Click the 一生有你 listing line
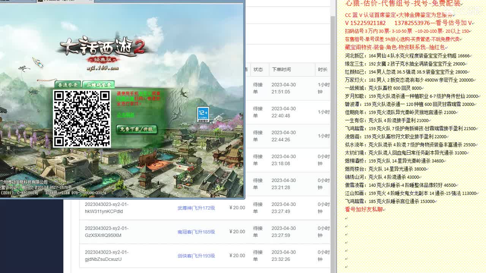The height and width of the screenshot is (273, 486). coord(388,121)
